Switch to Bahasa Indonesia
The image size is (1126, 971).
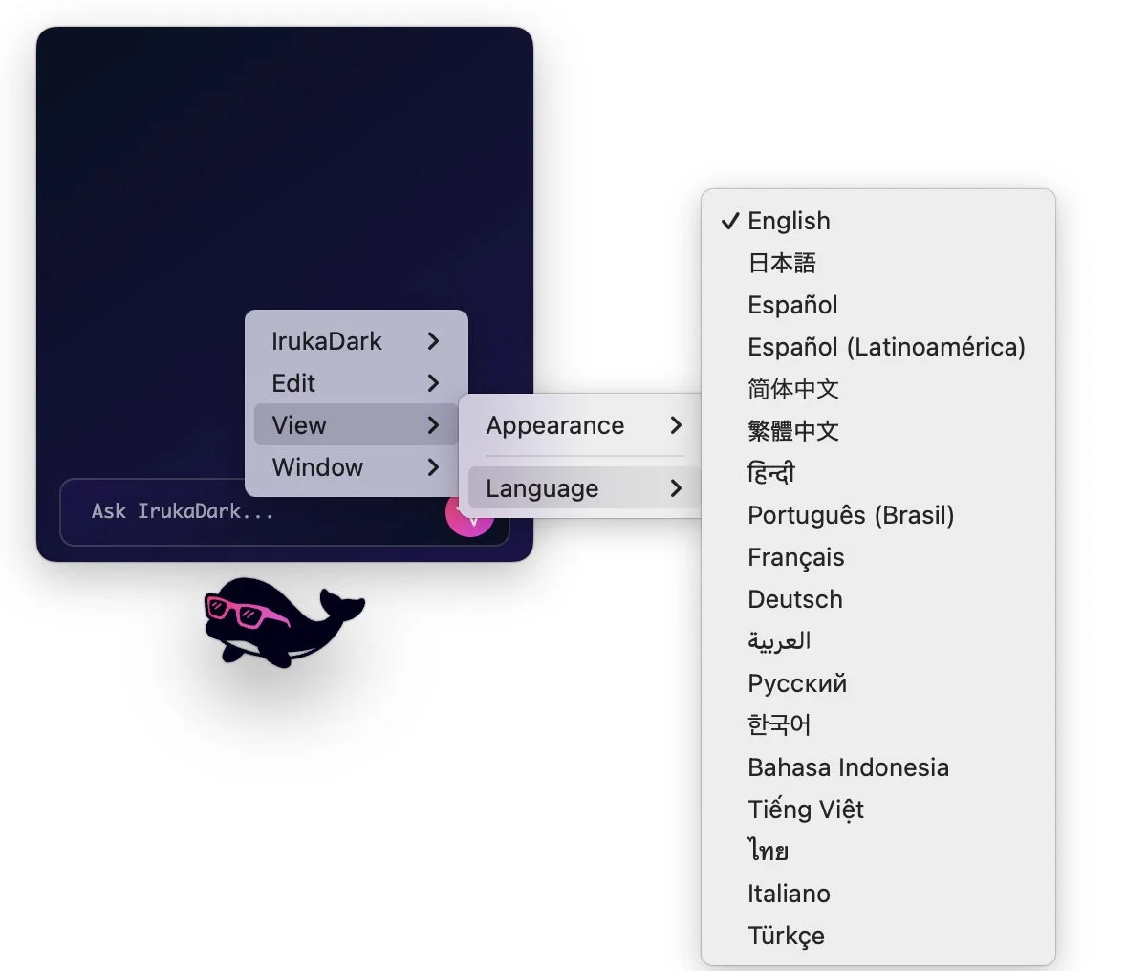(x=848, y=767)
